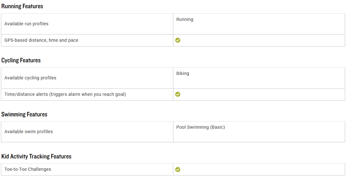
Task: Click the Available swim profiles label
Action: pyautogui.click(x=29, y=132)
